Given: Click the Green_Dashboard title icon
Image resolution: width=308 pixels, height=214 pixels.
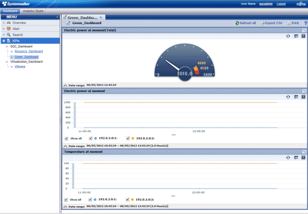Looking at the screenshot, I should (68, 23).
